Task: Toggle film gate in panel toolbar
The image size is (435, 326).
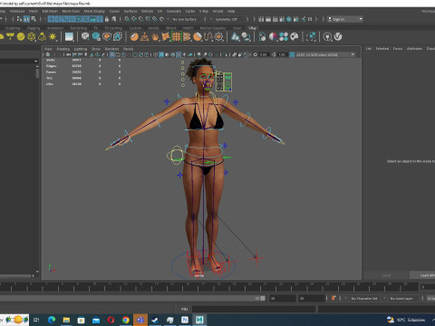Action: (118, 54)
